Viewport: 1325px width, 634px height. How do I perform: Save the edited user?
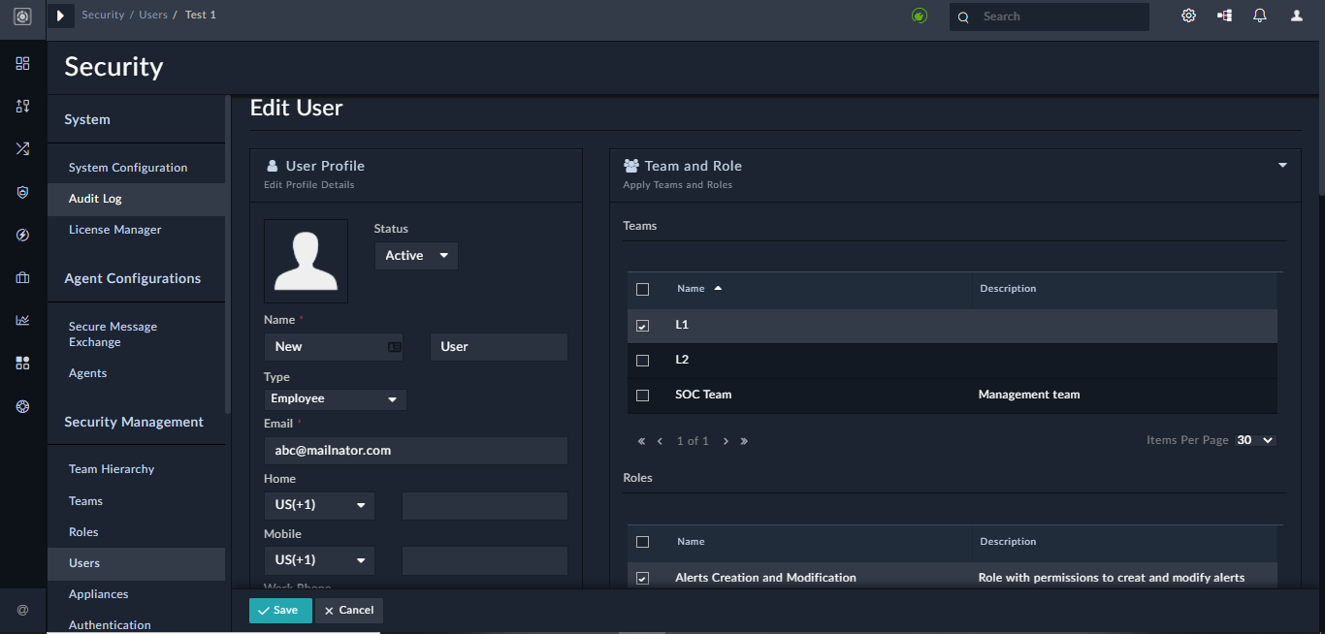click(x=280, y=610)
